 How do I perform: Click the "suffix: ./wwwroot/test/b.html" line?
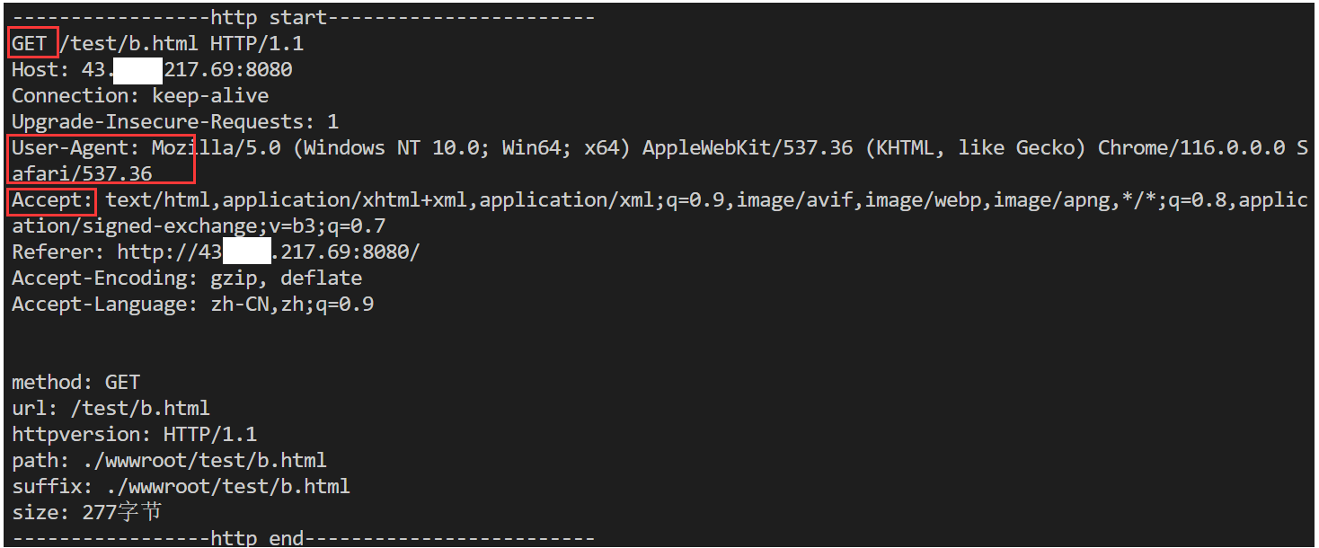181,487
